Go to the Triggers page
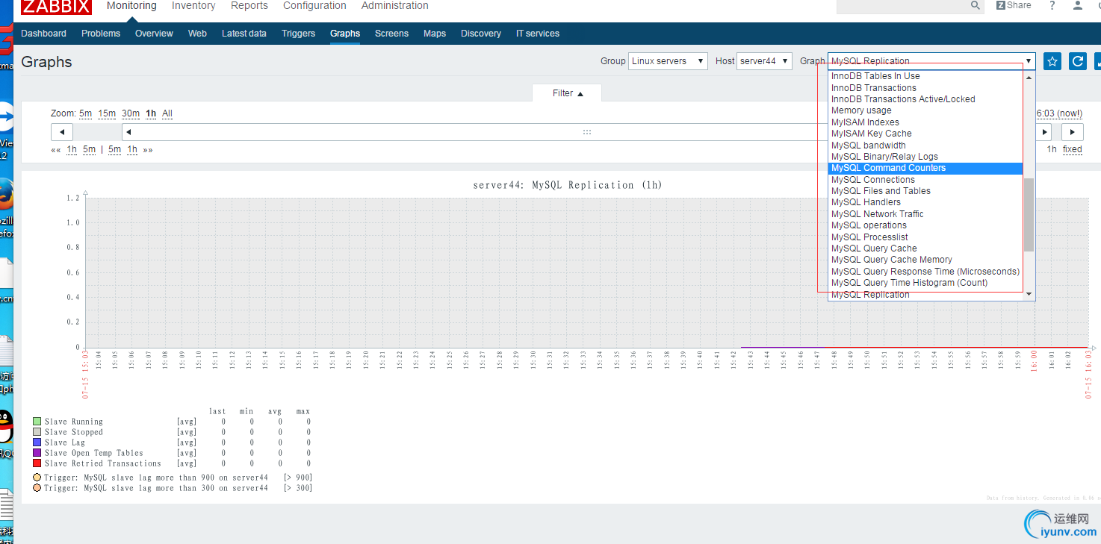The image size is (1101, 544). click(298, 34)
